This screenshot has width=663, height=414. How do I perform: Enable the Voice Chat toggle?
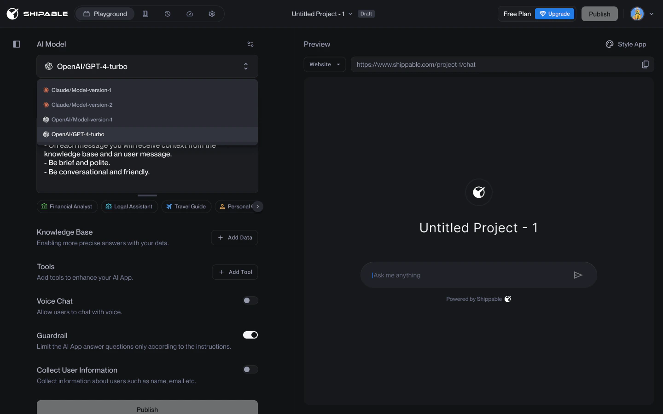pyautogui.click(x=250, y=300)
